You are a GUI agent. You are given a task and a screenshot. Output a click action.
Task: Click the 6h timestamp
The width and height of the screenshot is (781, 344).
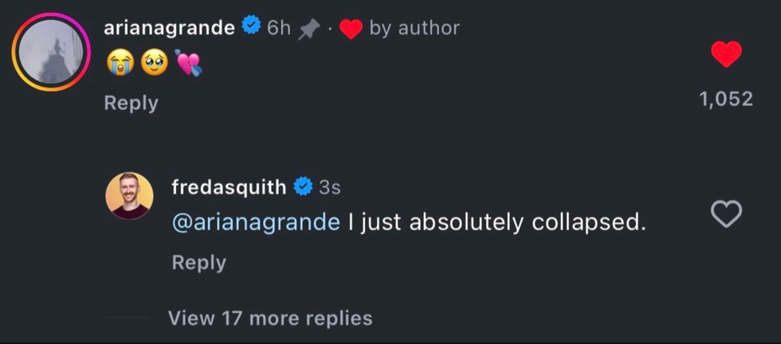[279, 28]
